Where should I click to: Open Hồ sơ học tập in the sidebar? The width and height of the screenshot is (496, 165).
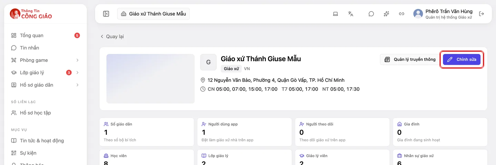(45, 113)
